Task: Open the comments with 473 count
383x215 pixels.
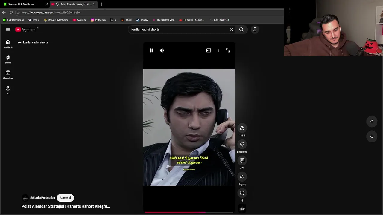Action: (x=242, y=161)
